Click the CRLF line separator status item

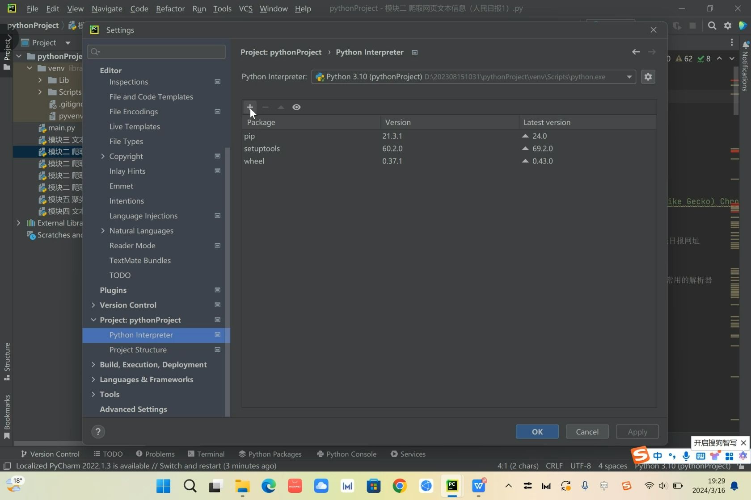pyautogui.click(x=554, y=466)
